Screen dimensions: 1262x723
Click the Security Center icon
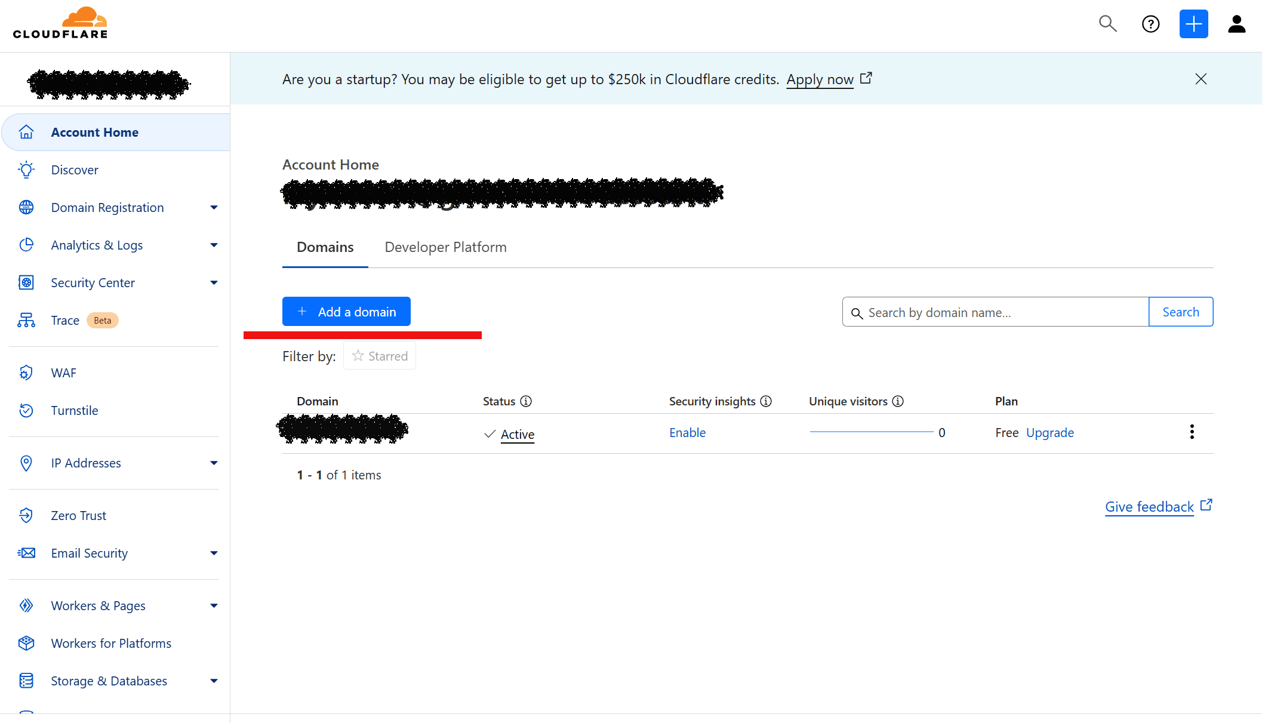pyautogui.click(x=26, y=282)
